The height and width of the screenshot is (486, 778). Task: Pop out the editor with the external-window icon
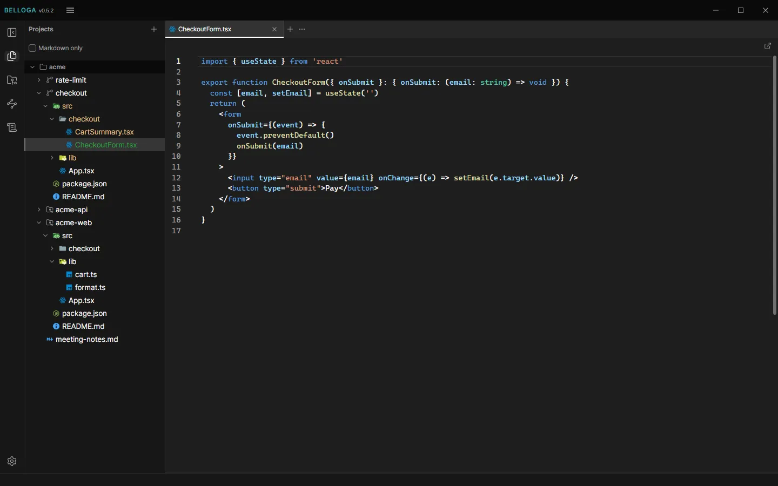coord(768,46)
